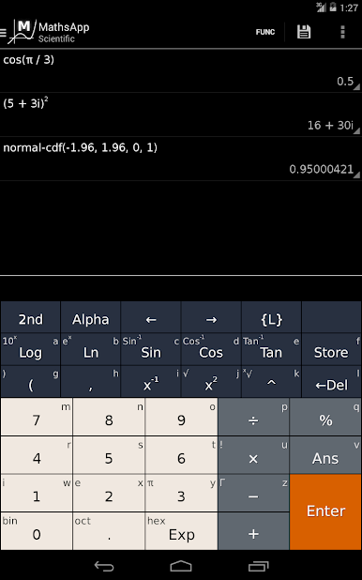Image resolution: width=362 pixels, height=580 pixels.
Task: Tap digit 0
Action: tap(37, 531)
